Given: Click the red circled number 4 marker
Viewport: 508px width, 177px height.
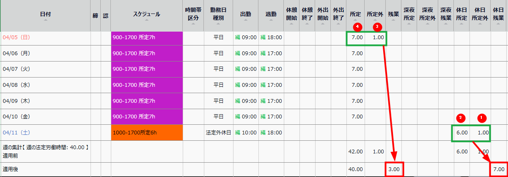Looking at the screenshot, I should coord(358,26).
